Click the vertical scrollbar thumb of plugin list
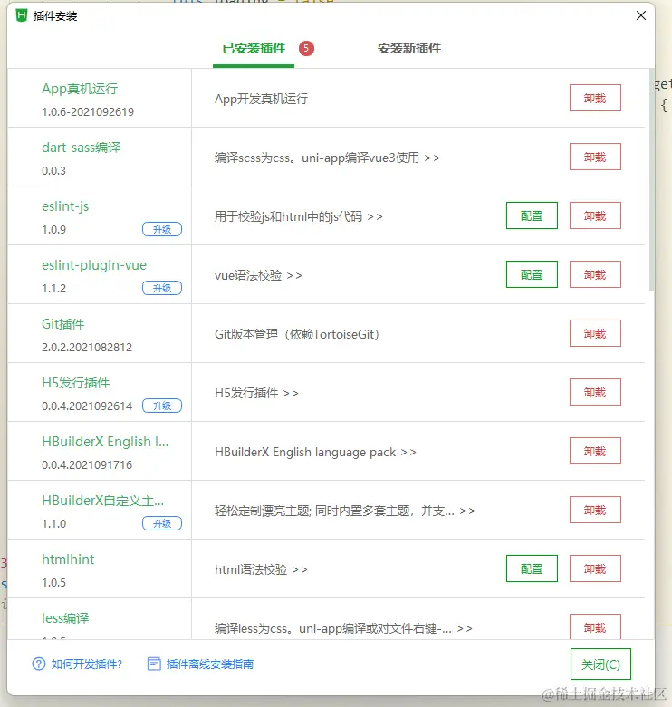The width and height of the screenshot is (672, 707). pos(651,180)
